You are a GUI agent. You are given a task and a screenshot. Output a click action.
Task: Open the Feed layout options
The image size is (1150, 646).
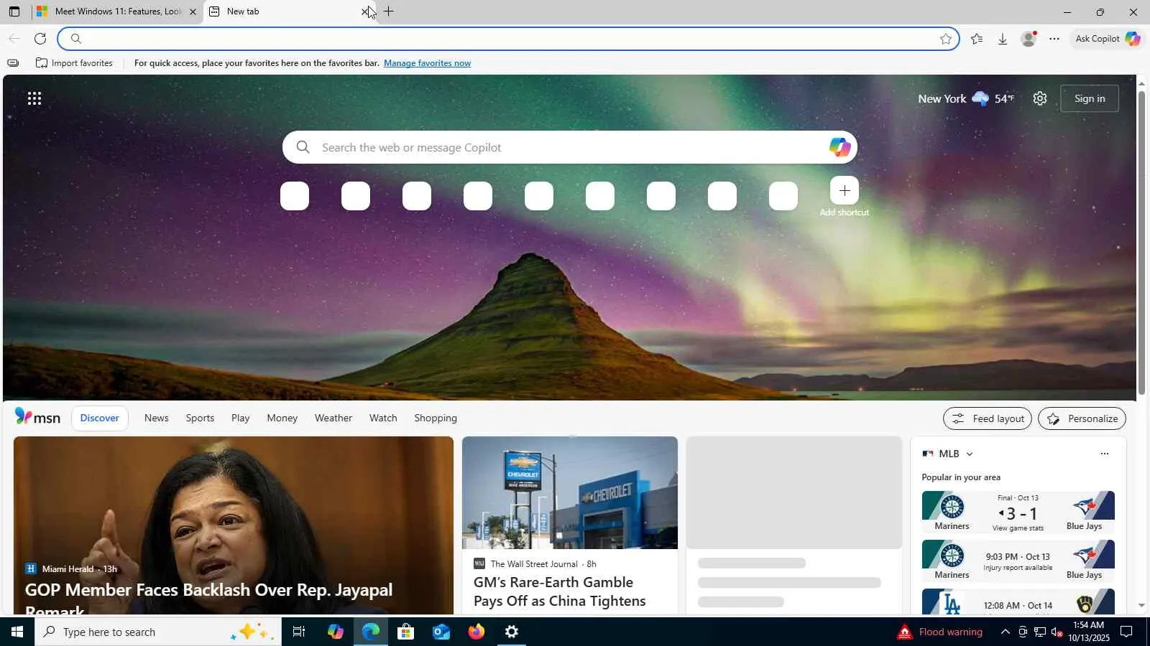[x=988, y=418]
